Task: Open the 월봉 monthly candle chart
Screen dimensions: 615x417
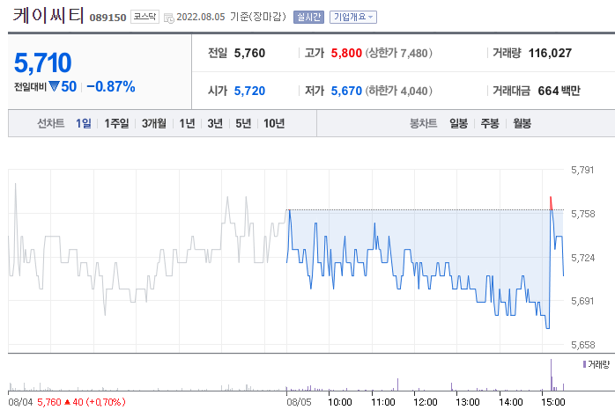Action: pyautogui.click(x=522, y=124)
